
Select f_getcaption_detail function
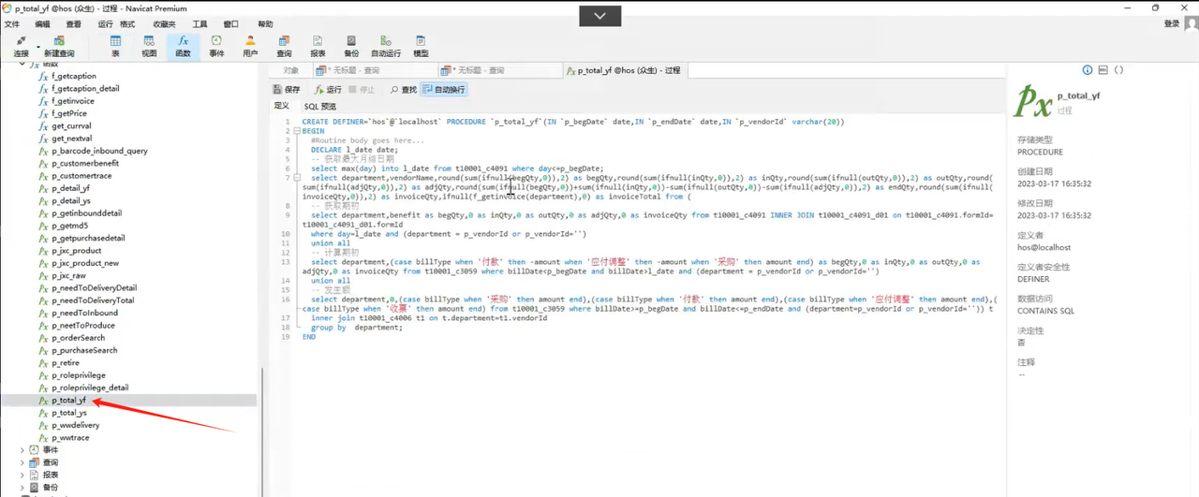pyautogui.click(x=85, y=88)
